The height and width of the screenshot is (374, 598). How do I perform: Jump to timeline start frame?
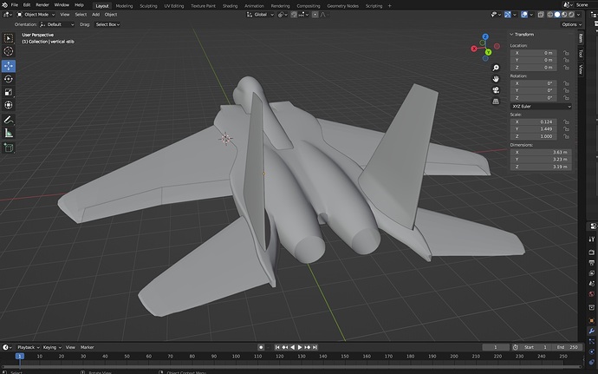coord(277,347)
